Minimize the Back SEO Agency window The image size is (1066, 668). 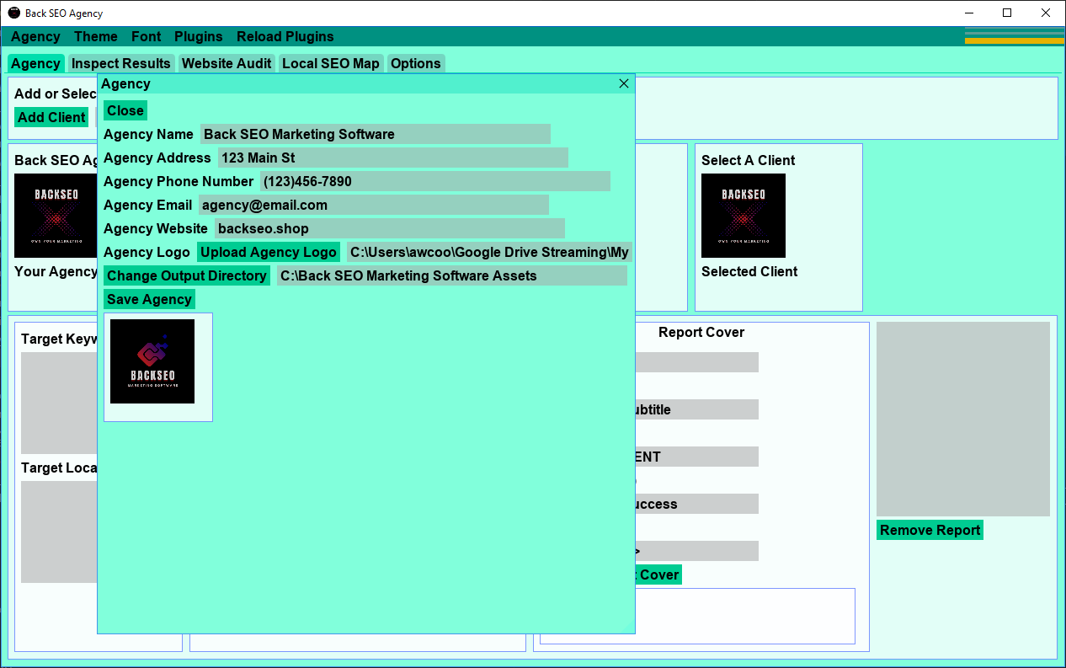(969, 13)
